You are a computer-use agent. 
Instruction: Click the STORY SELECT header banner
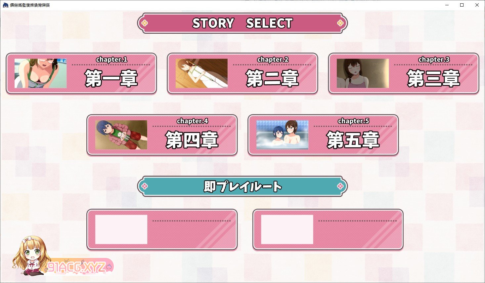pos(242,23)
